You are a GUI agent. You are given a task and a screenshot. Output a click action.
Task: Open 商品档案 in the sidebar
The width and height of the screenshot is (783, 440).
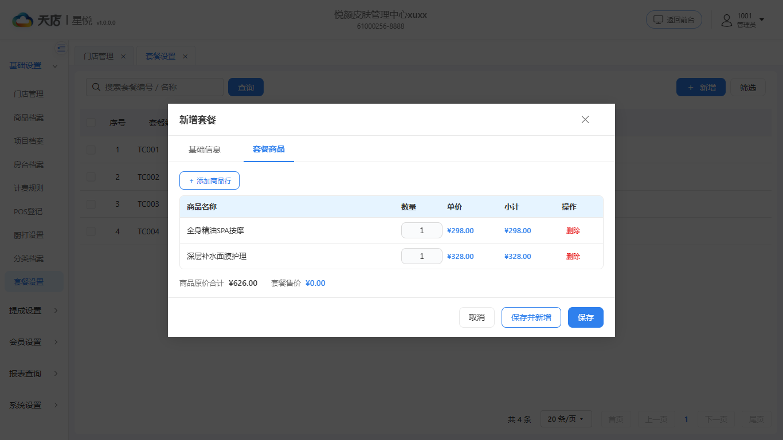[29, 117]
